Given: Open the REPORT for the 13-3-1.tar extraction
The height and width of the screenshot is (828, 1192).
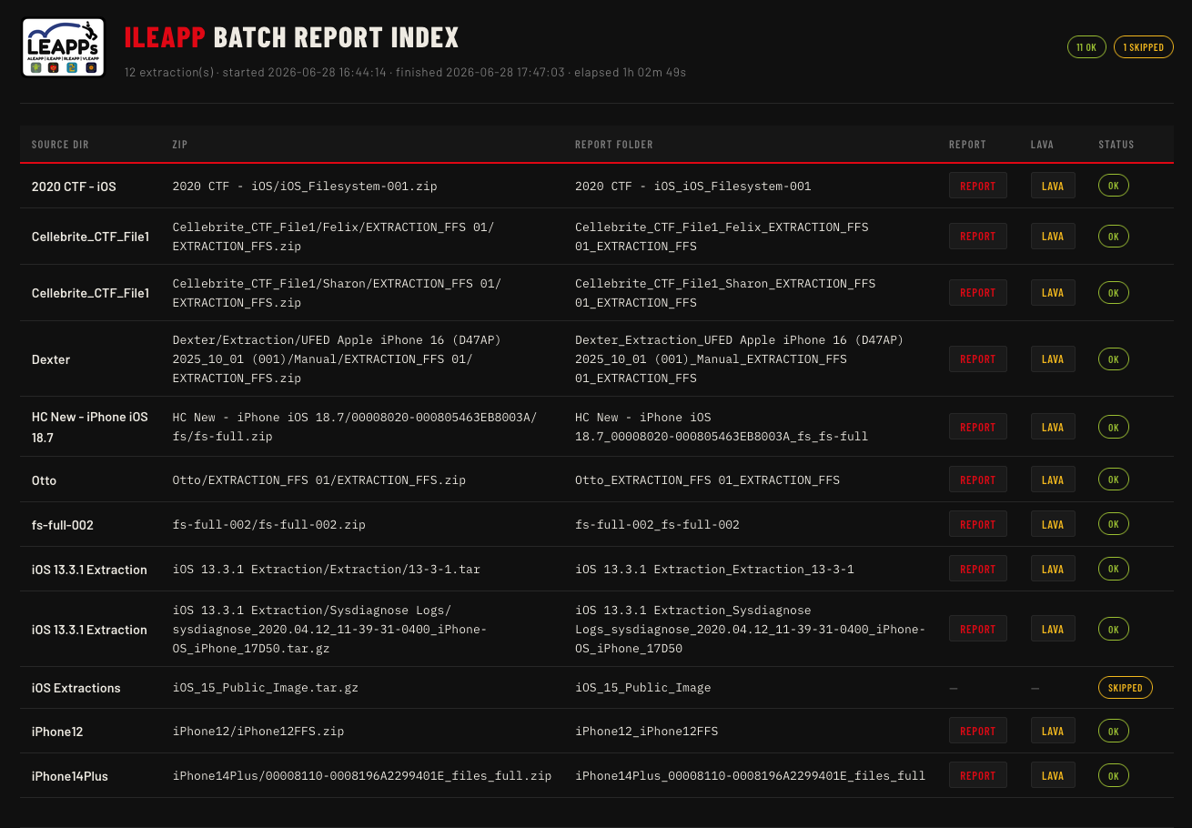Looking at the screenshot, I should [978, 569].
